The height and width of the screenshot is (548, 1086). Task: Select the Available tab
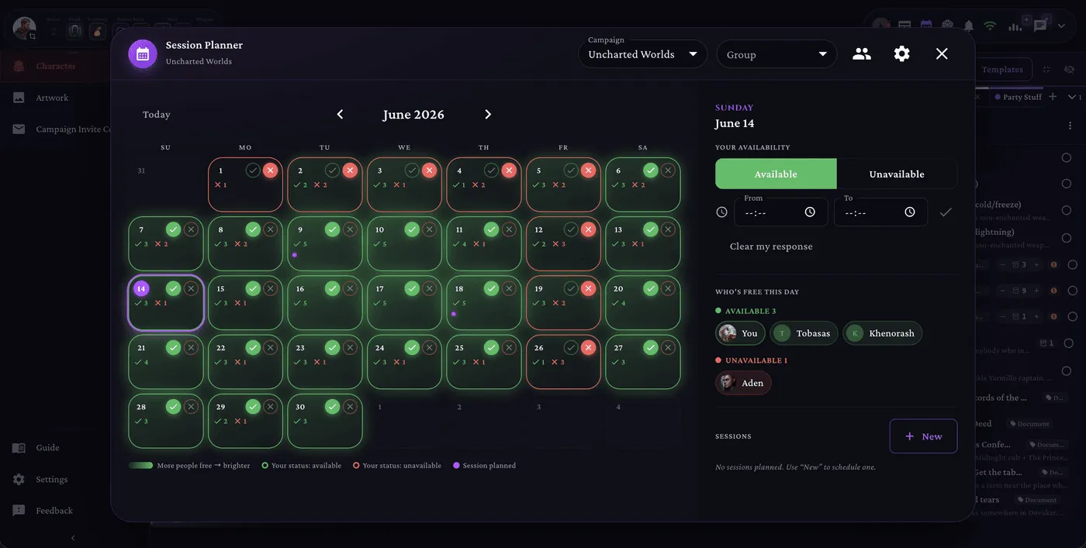tap(776, 174)
